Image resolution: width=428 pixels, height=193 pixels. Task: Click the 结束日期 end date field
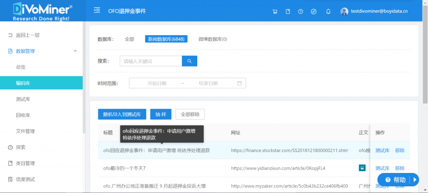tap(208, 83)
